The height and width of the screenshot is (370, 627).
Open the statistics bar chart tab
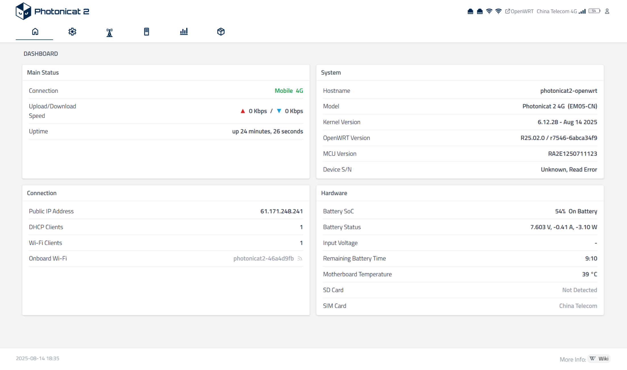(x=184, y=31)
